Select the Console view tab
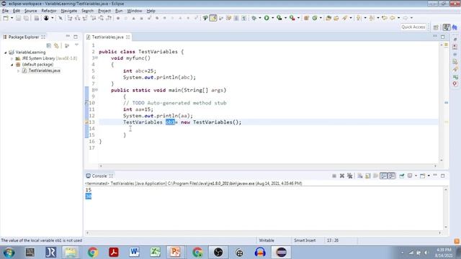Screen dimensions: 461x259 99,176
